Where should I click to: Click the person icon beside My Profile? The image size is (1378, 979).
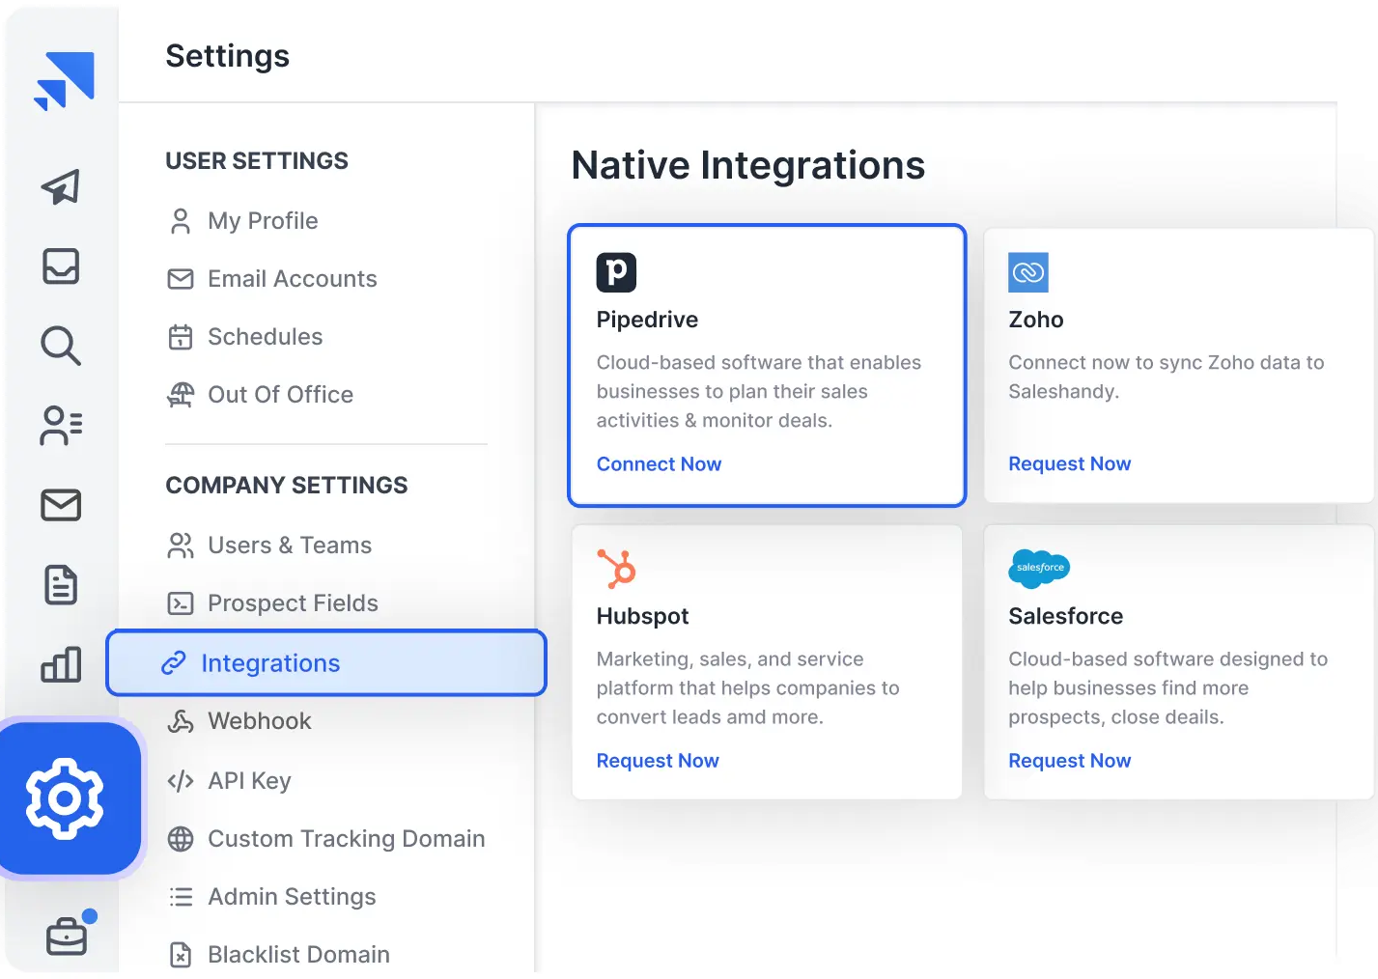pos(181,221)
